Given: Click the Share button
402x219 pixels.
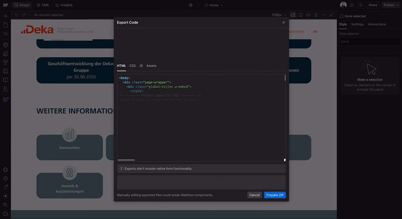Looking at the screenshot, I should point(373,5).
